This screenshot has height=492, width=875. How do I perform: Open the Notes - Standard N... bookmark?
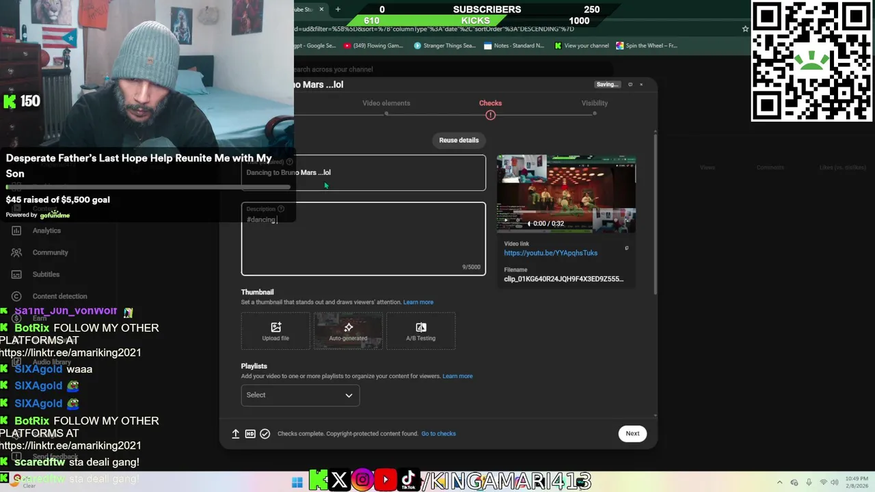point(514,46)
